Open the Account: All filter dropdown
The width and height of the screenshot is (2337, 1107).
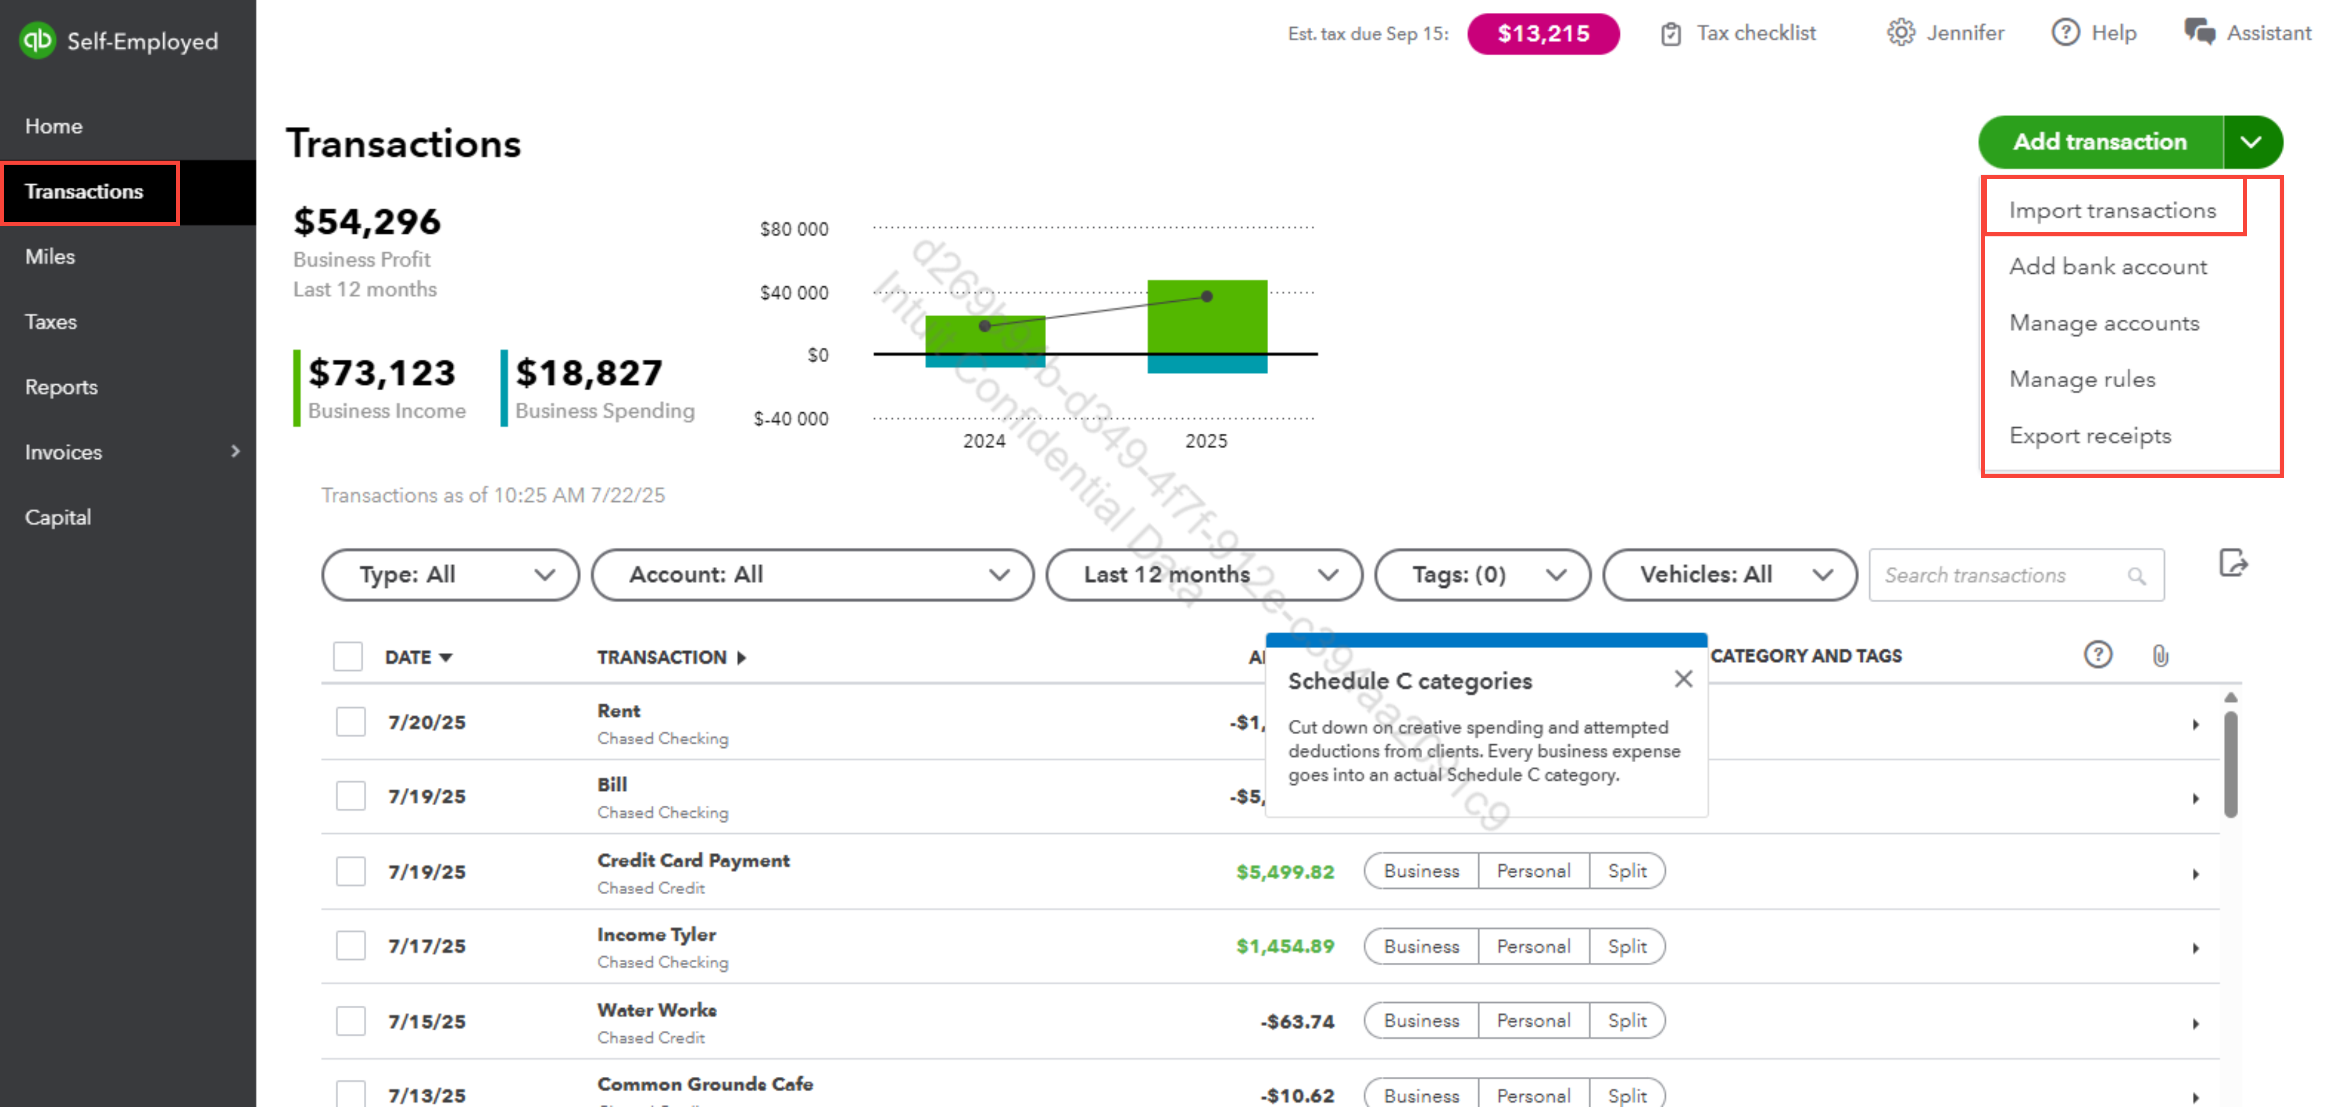(813, 574)
